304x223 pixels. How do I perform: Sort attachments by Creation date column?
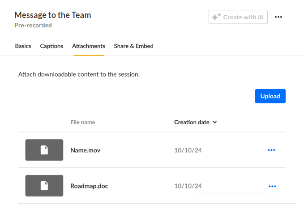point(191,122)
